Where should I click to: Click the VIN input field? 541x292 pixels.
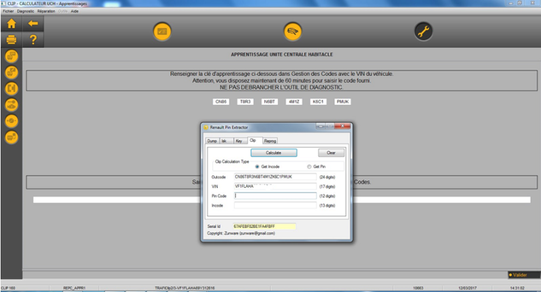[275, 186]
